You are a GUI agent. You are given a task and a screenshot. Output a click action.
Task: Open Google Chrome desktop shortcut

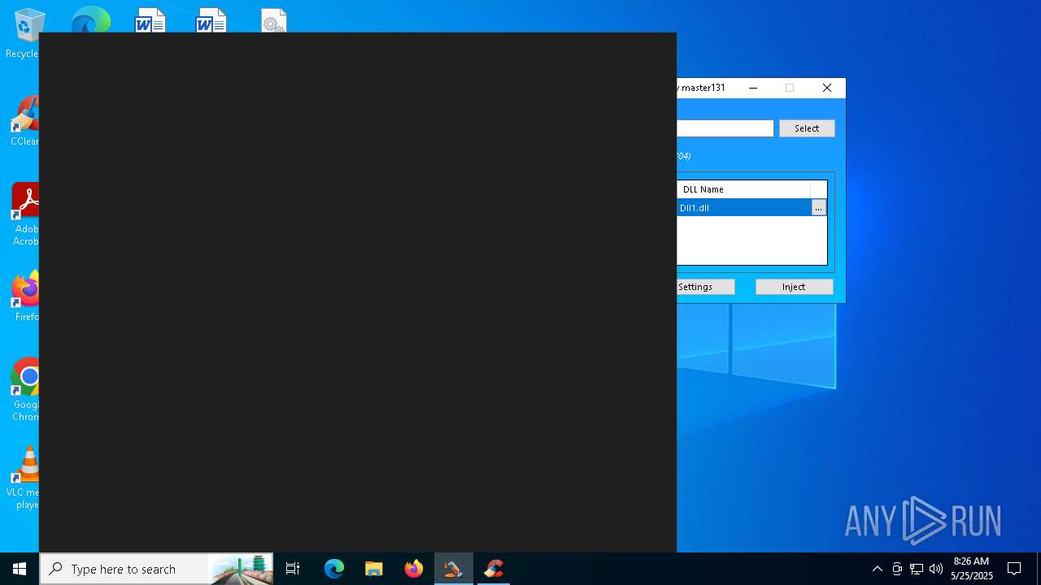click(x=25, y=390)
